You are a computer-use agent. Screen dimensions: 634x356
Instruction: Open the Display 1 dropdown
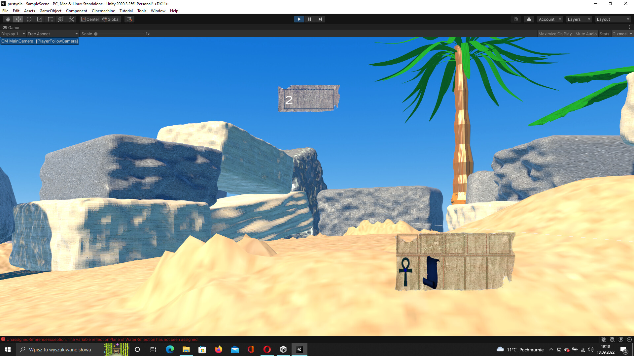pos(13,34)
